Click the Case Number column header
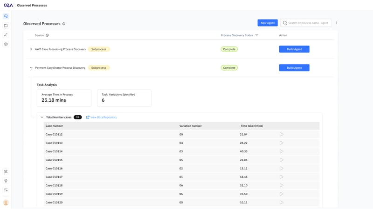 coord(54,126)
